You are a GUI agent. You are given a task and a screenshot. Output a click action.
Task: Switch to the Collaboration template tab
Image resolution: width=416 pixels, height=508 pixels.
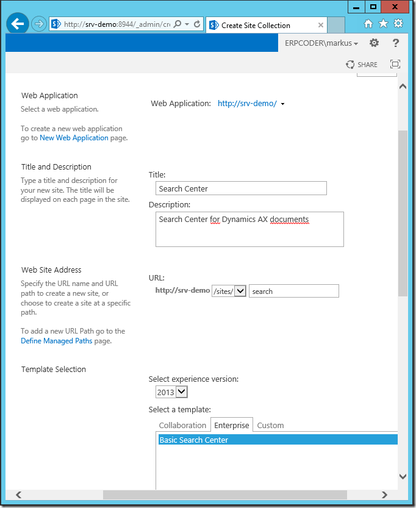pos(182,425)
